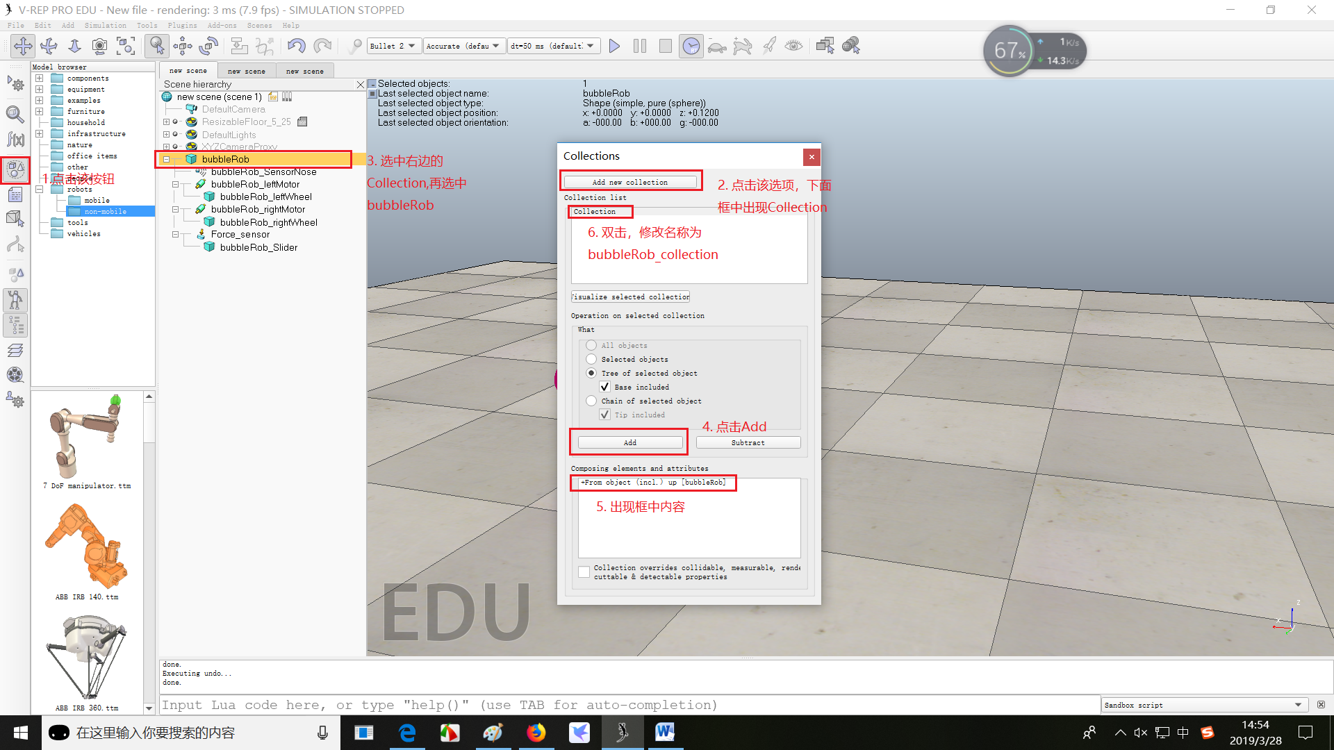This screenshot has width=1334, height=750.
Task: Enable the collection overrides properties checkbox
Action: coord(584,572)
